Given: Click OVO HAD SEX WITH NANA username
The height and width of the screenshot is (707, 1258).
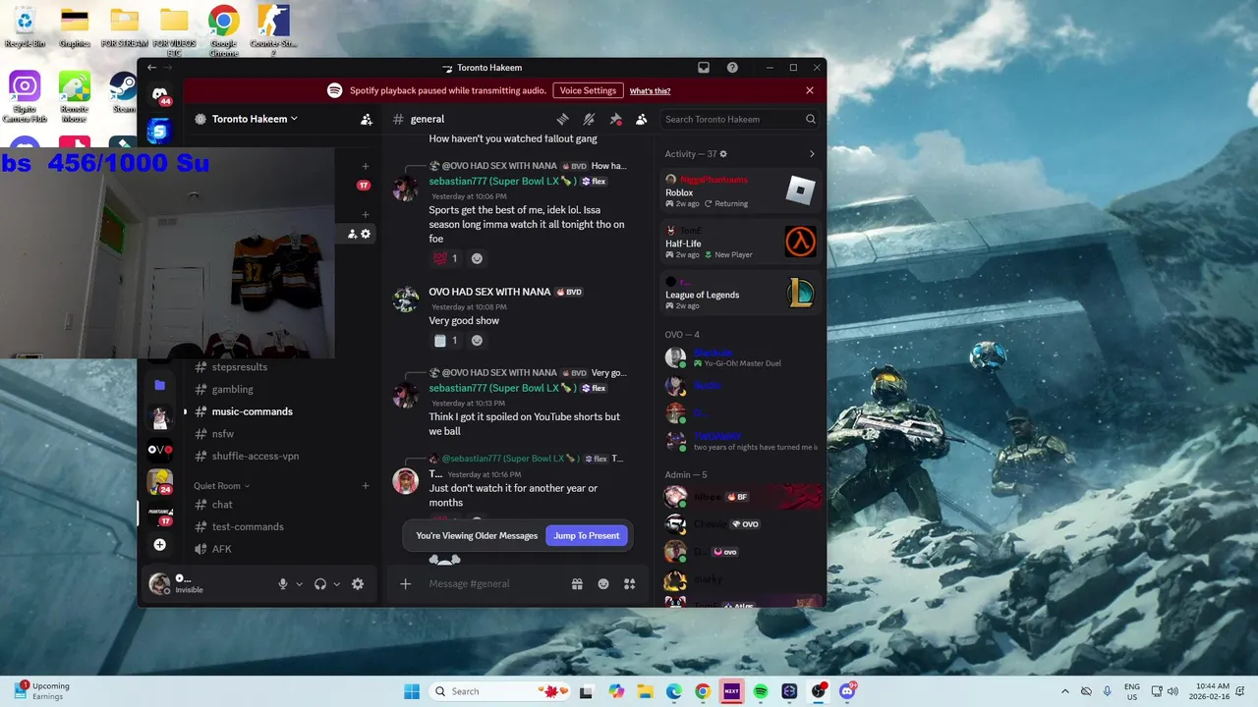Looking at the screenshot, I should point(489,292).
